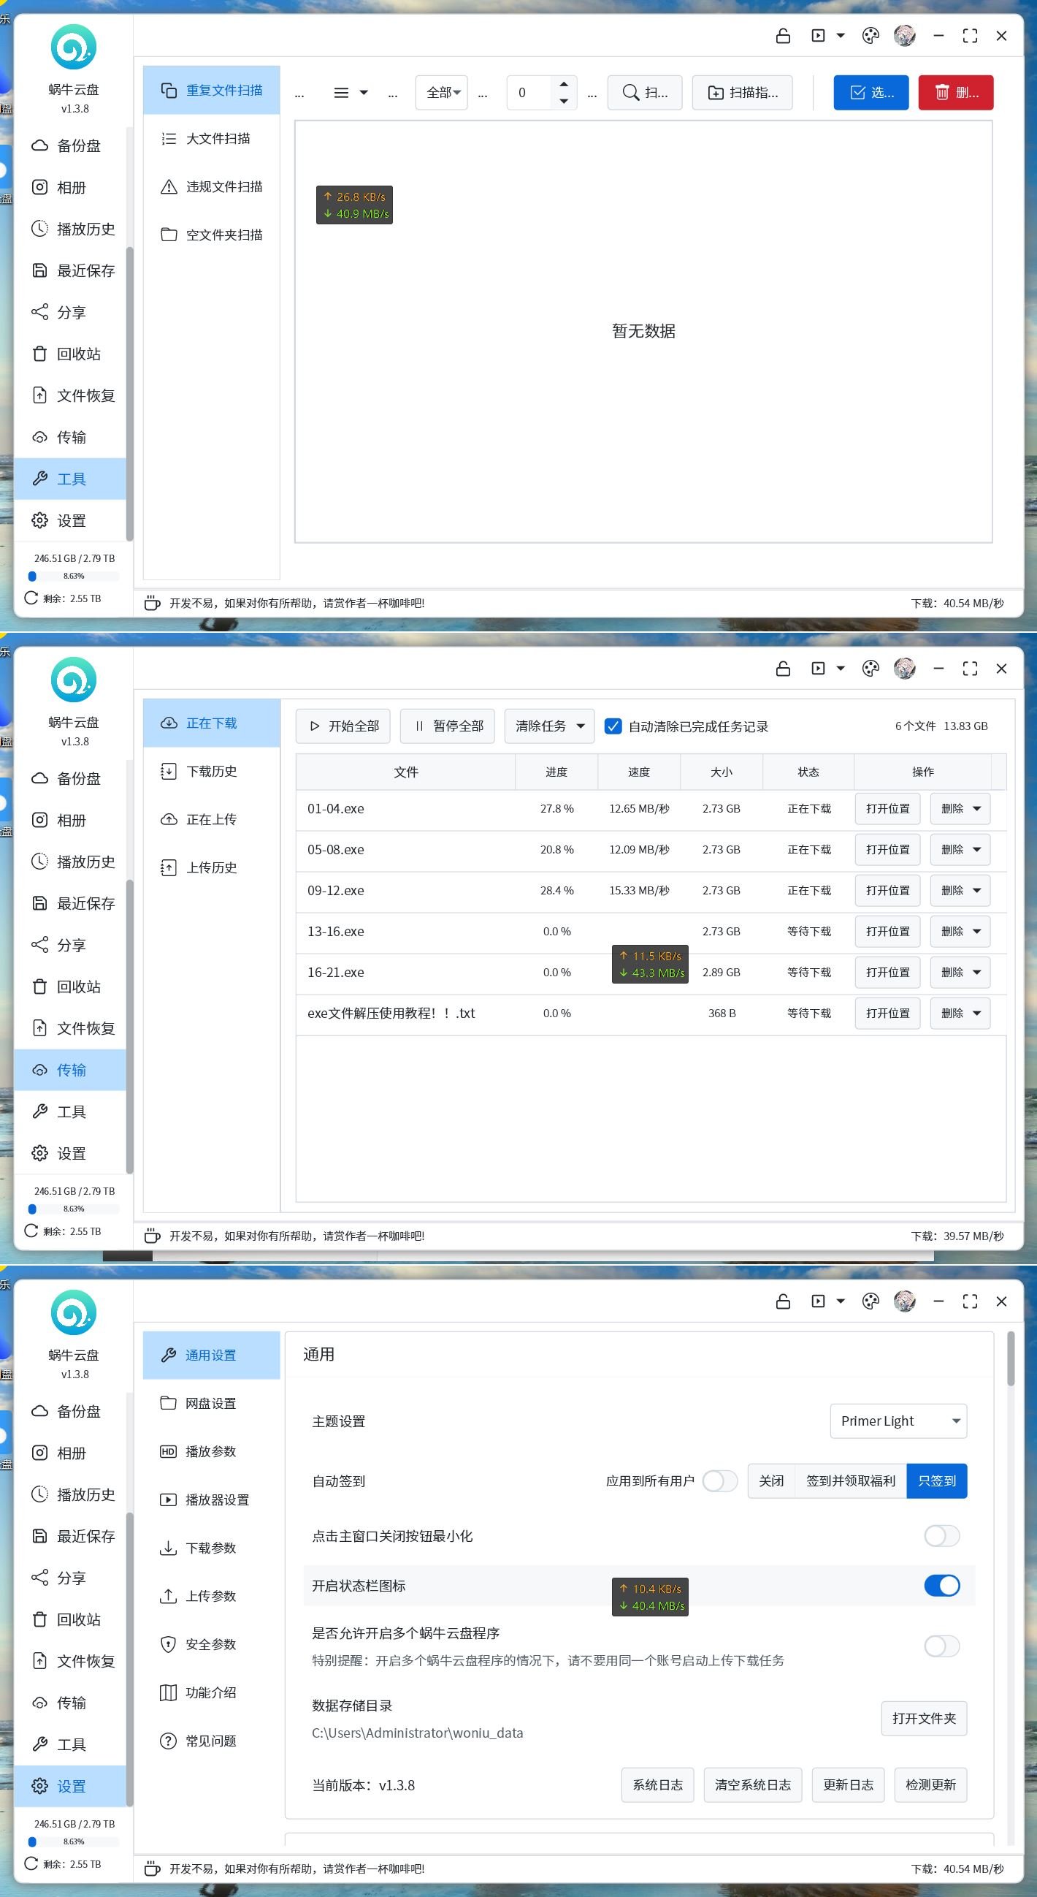This screenshot has height=1897, width=1037.
Task: Open the 大文件扫描 large file scan icon
Action: pyautogui.click(x=169, y=138)
